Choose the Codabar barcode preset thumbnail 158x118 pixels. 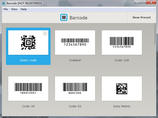click(x=75, y=42)
